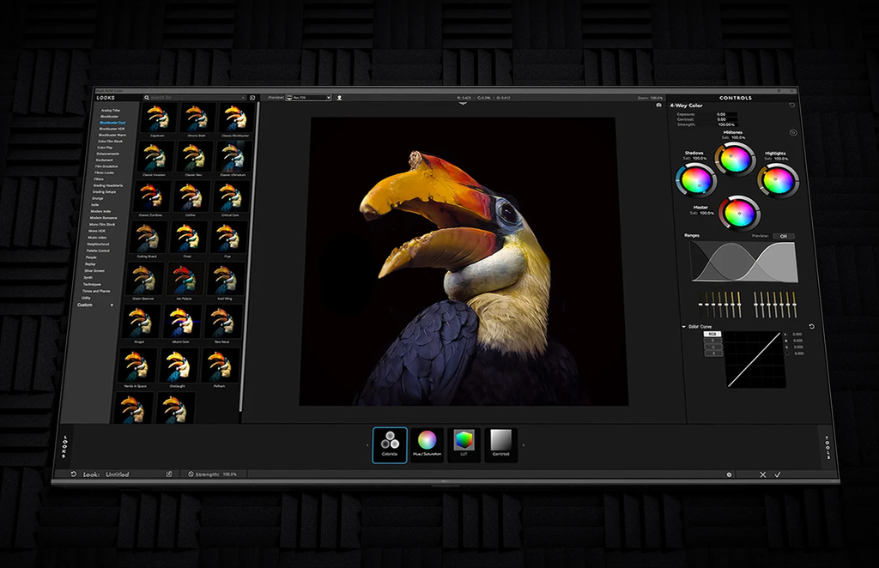This screenshot has height=568, width=879.
Task: Click the X to cancel changes
Action: (762, 474)
